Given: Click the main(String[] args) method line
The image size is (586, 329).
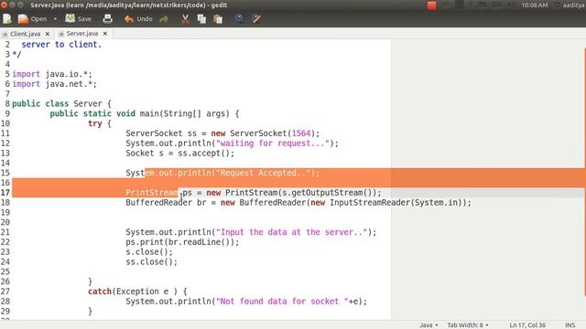Looking at the screenshot, I should tap(145, 113).
